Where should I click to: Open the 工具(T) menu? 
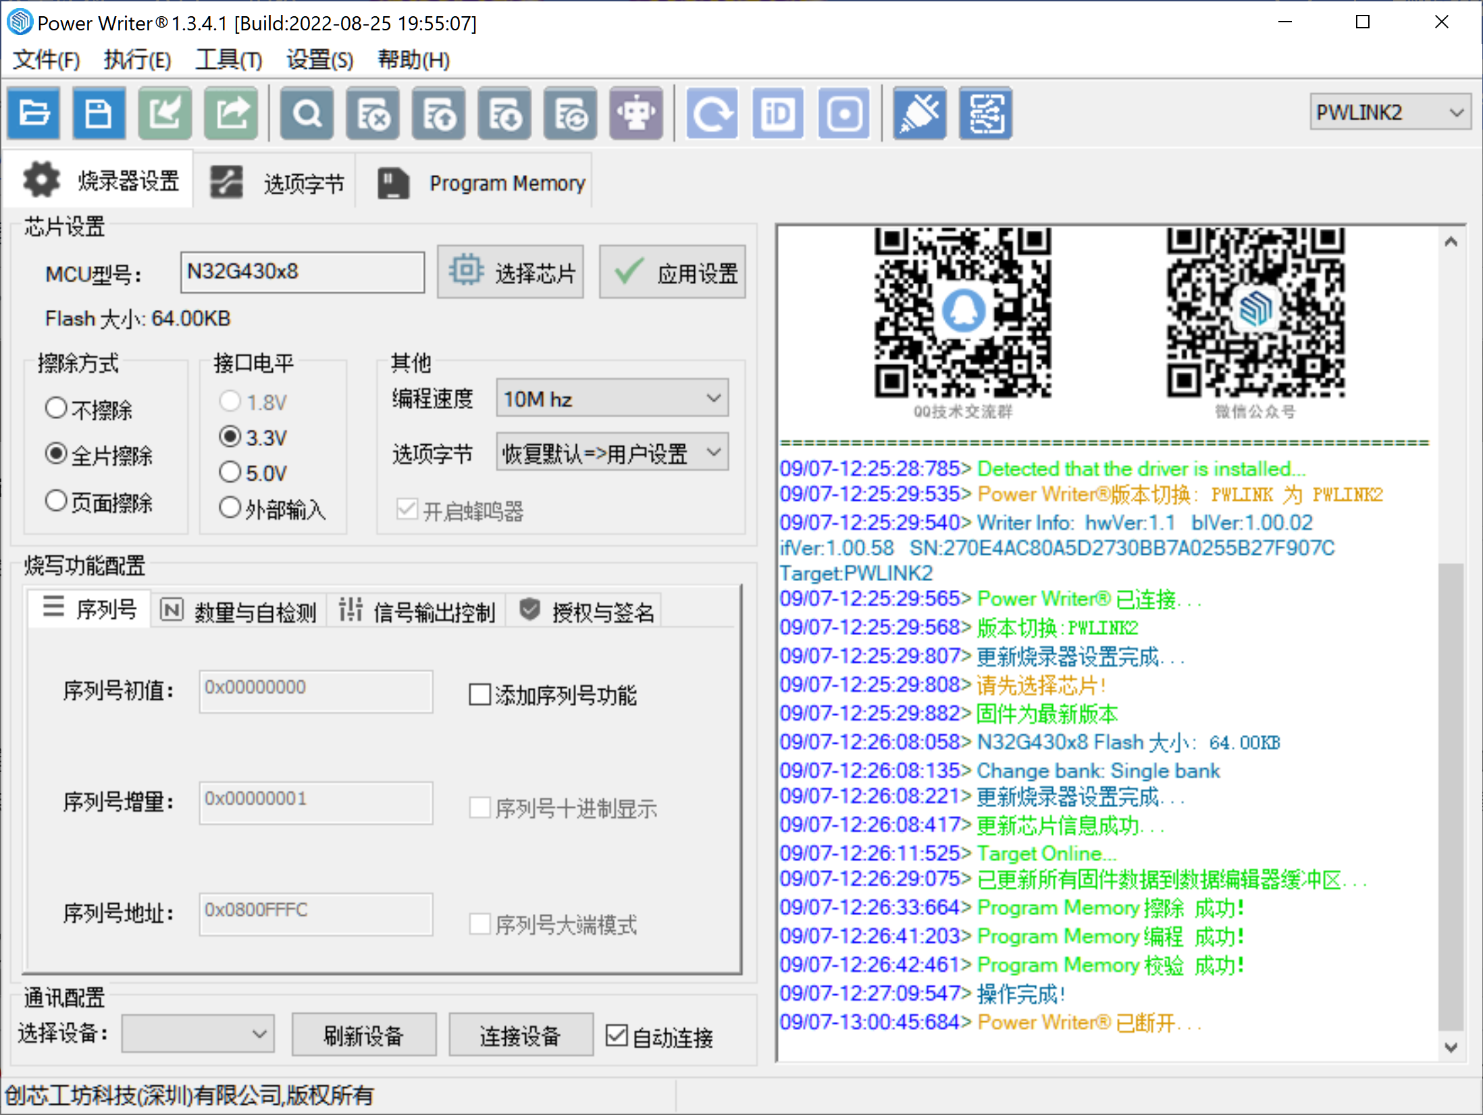point(228,59)
